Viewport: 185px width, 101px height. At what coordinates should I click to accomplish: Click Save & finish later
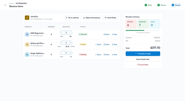(143, 59)
